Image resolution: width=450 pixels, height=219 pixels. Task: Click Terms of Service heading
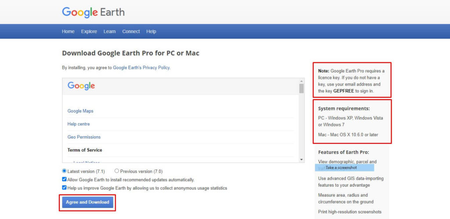click(85, 150)
